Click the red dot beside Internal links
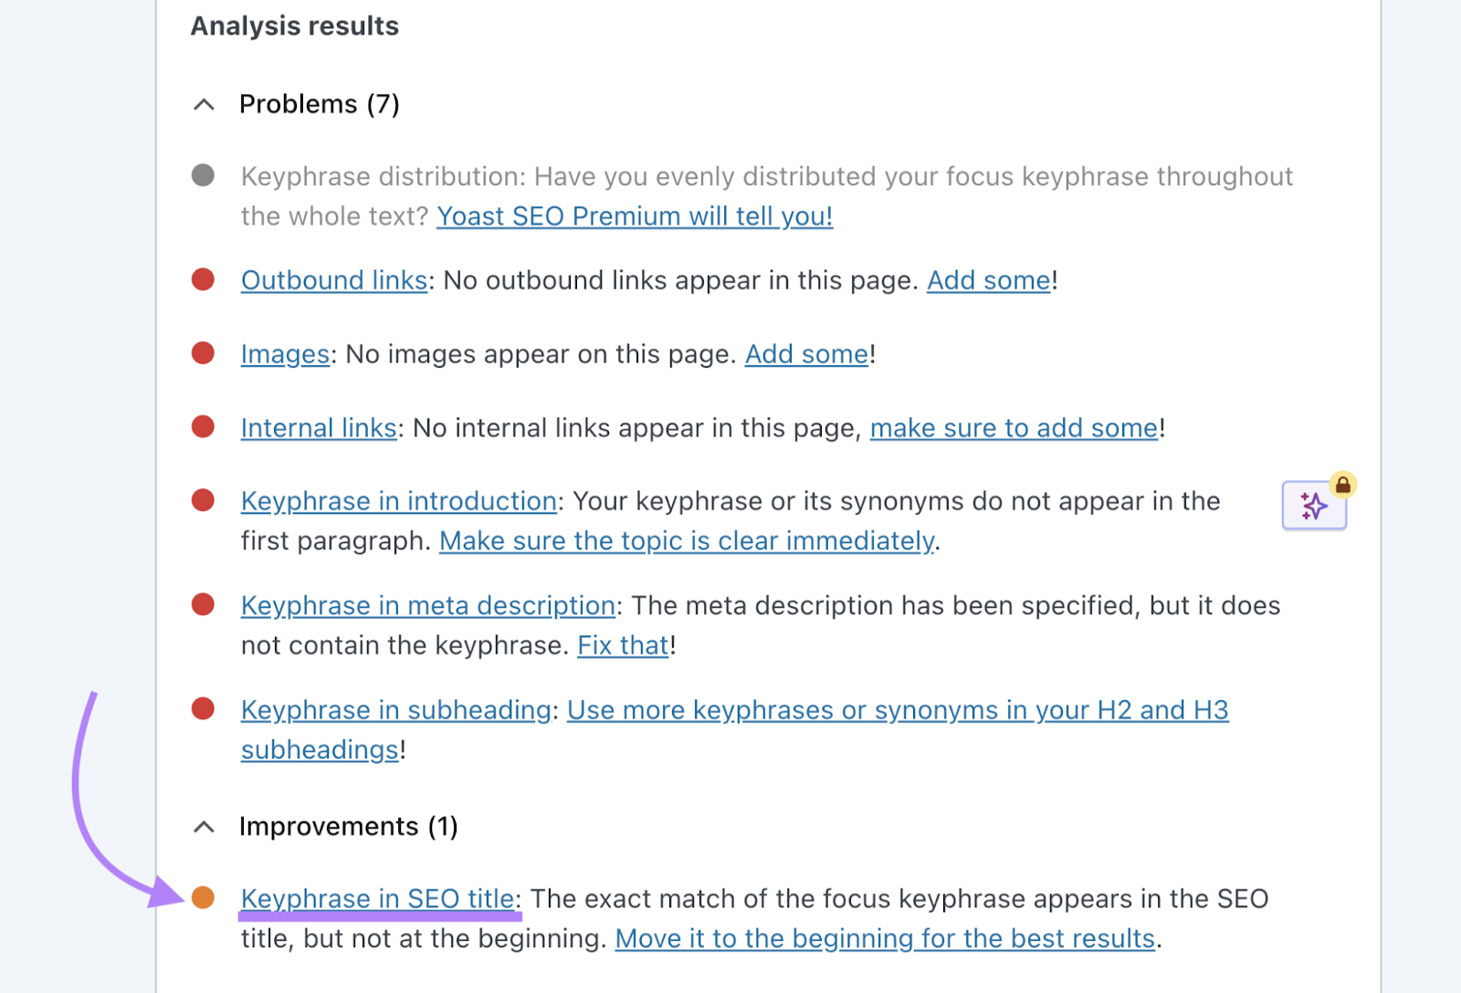This screenshot has width=1461, height=993. 203,427
